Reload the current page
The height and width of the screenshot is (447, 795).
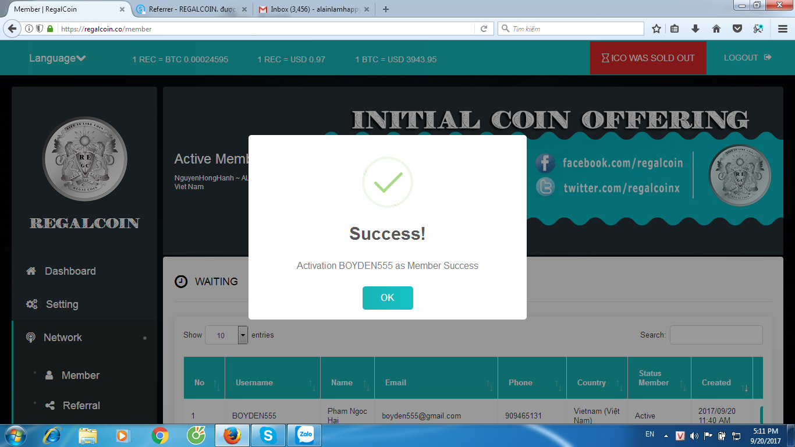click(484, 29)
